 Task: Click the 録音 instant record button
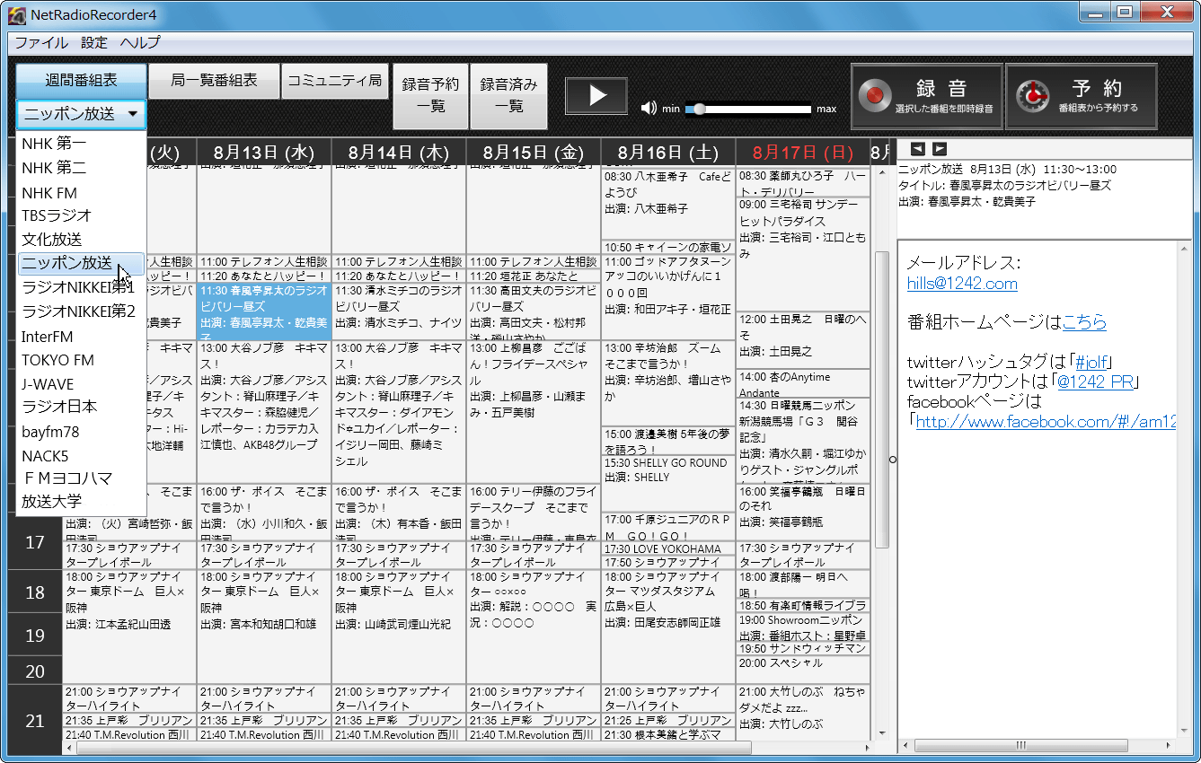927,97
